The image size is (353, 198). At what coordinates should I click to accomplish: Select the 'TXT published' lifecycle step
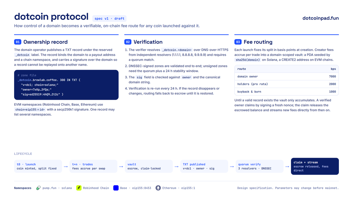click(204, 166)
